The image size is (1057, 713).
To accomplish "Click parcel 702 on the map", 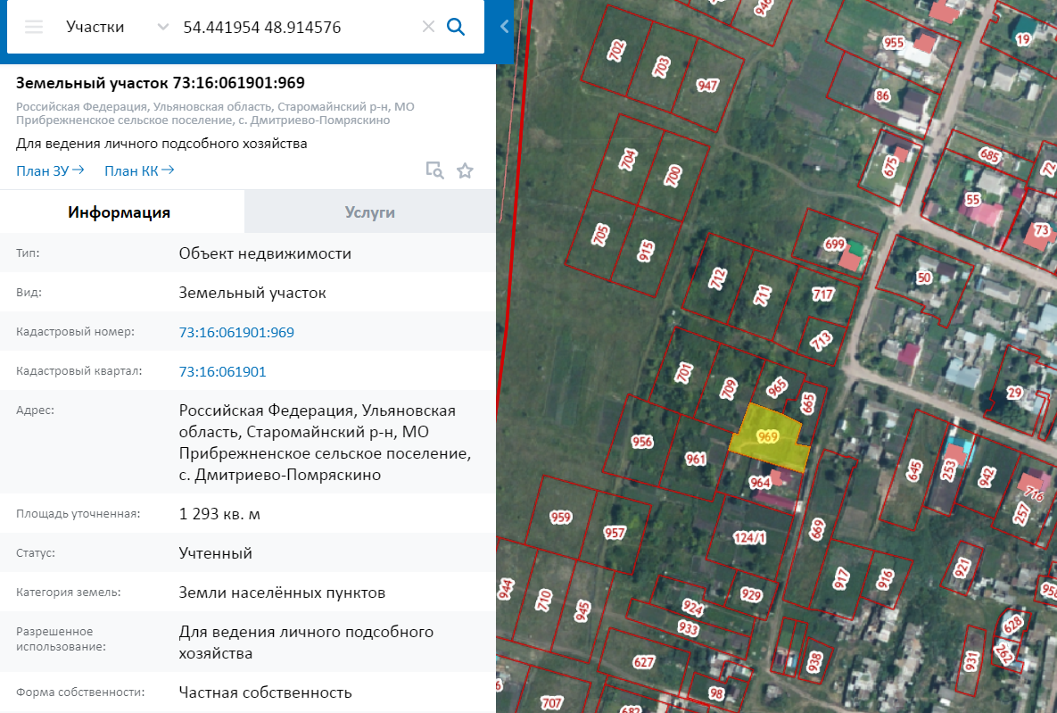I will [x=616, y=51].
